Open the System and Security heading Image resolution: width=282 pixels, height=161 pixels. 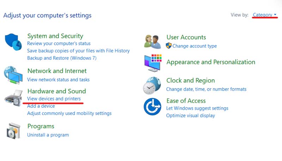point(55,36)
